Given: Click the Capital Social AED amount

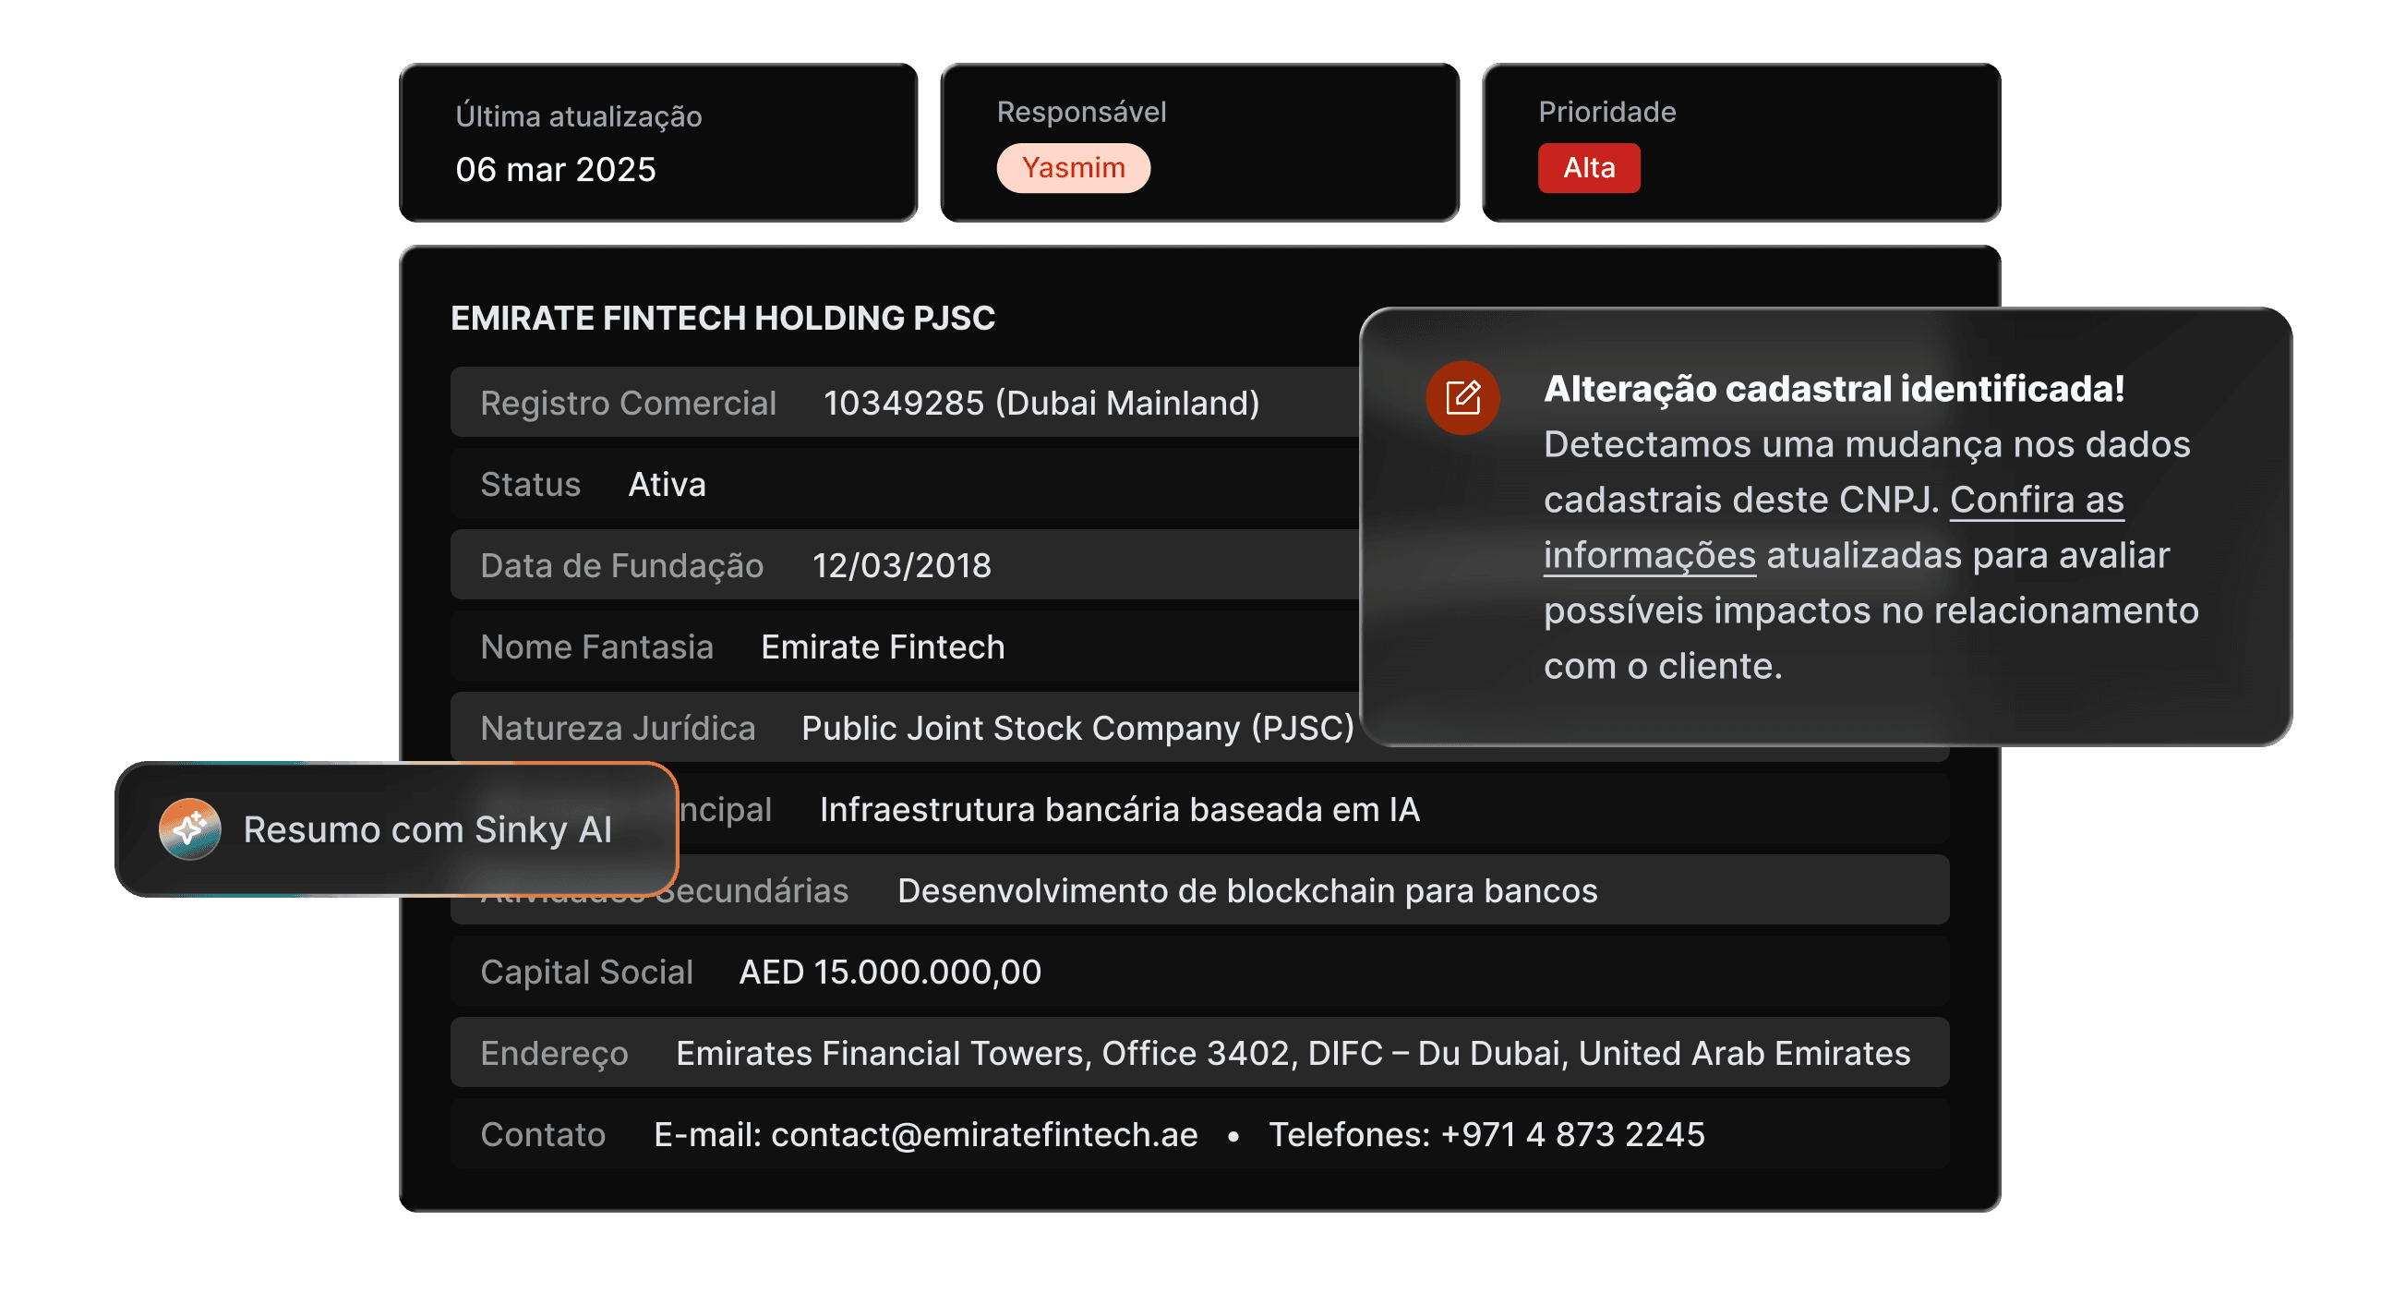Looking at the screenshot, I should pos(889,973).
